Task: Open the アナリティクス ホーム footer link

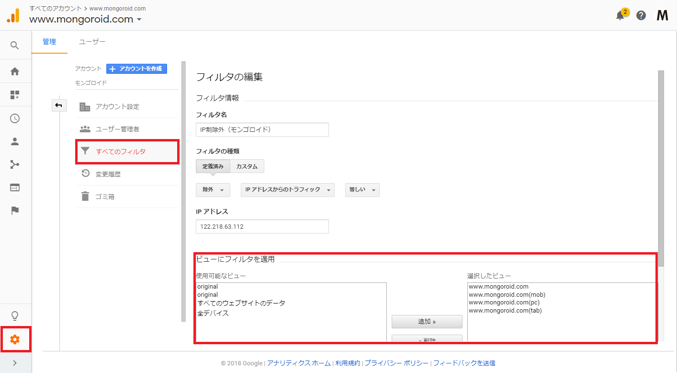Action: (299, 363)
